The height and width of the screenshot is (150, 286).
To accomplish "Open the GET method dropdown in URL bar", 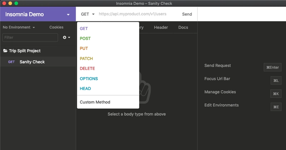I will pyautogui.click(x=88, y=14).
